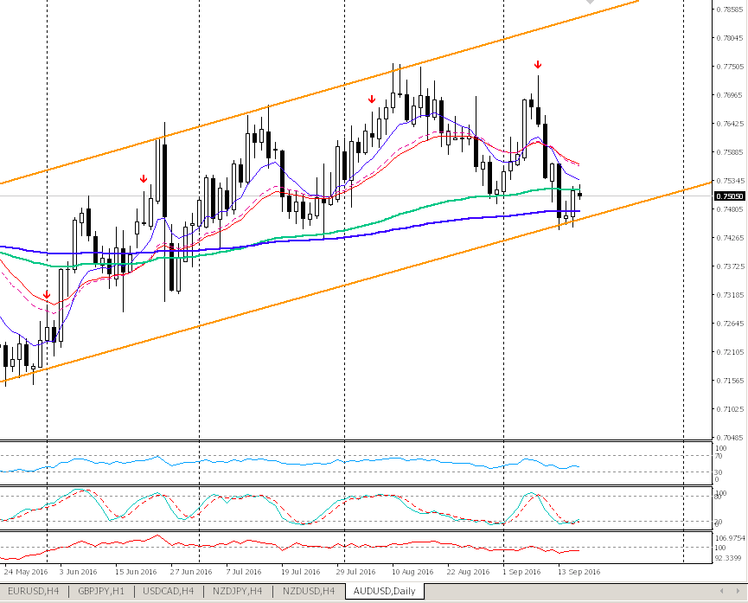Click the 19 Jul 2016 date label
Screen dimensions: 748x603
(x=300, y=572)
